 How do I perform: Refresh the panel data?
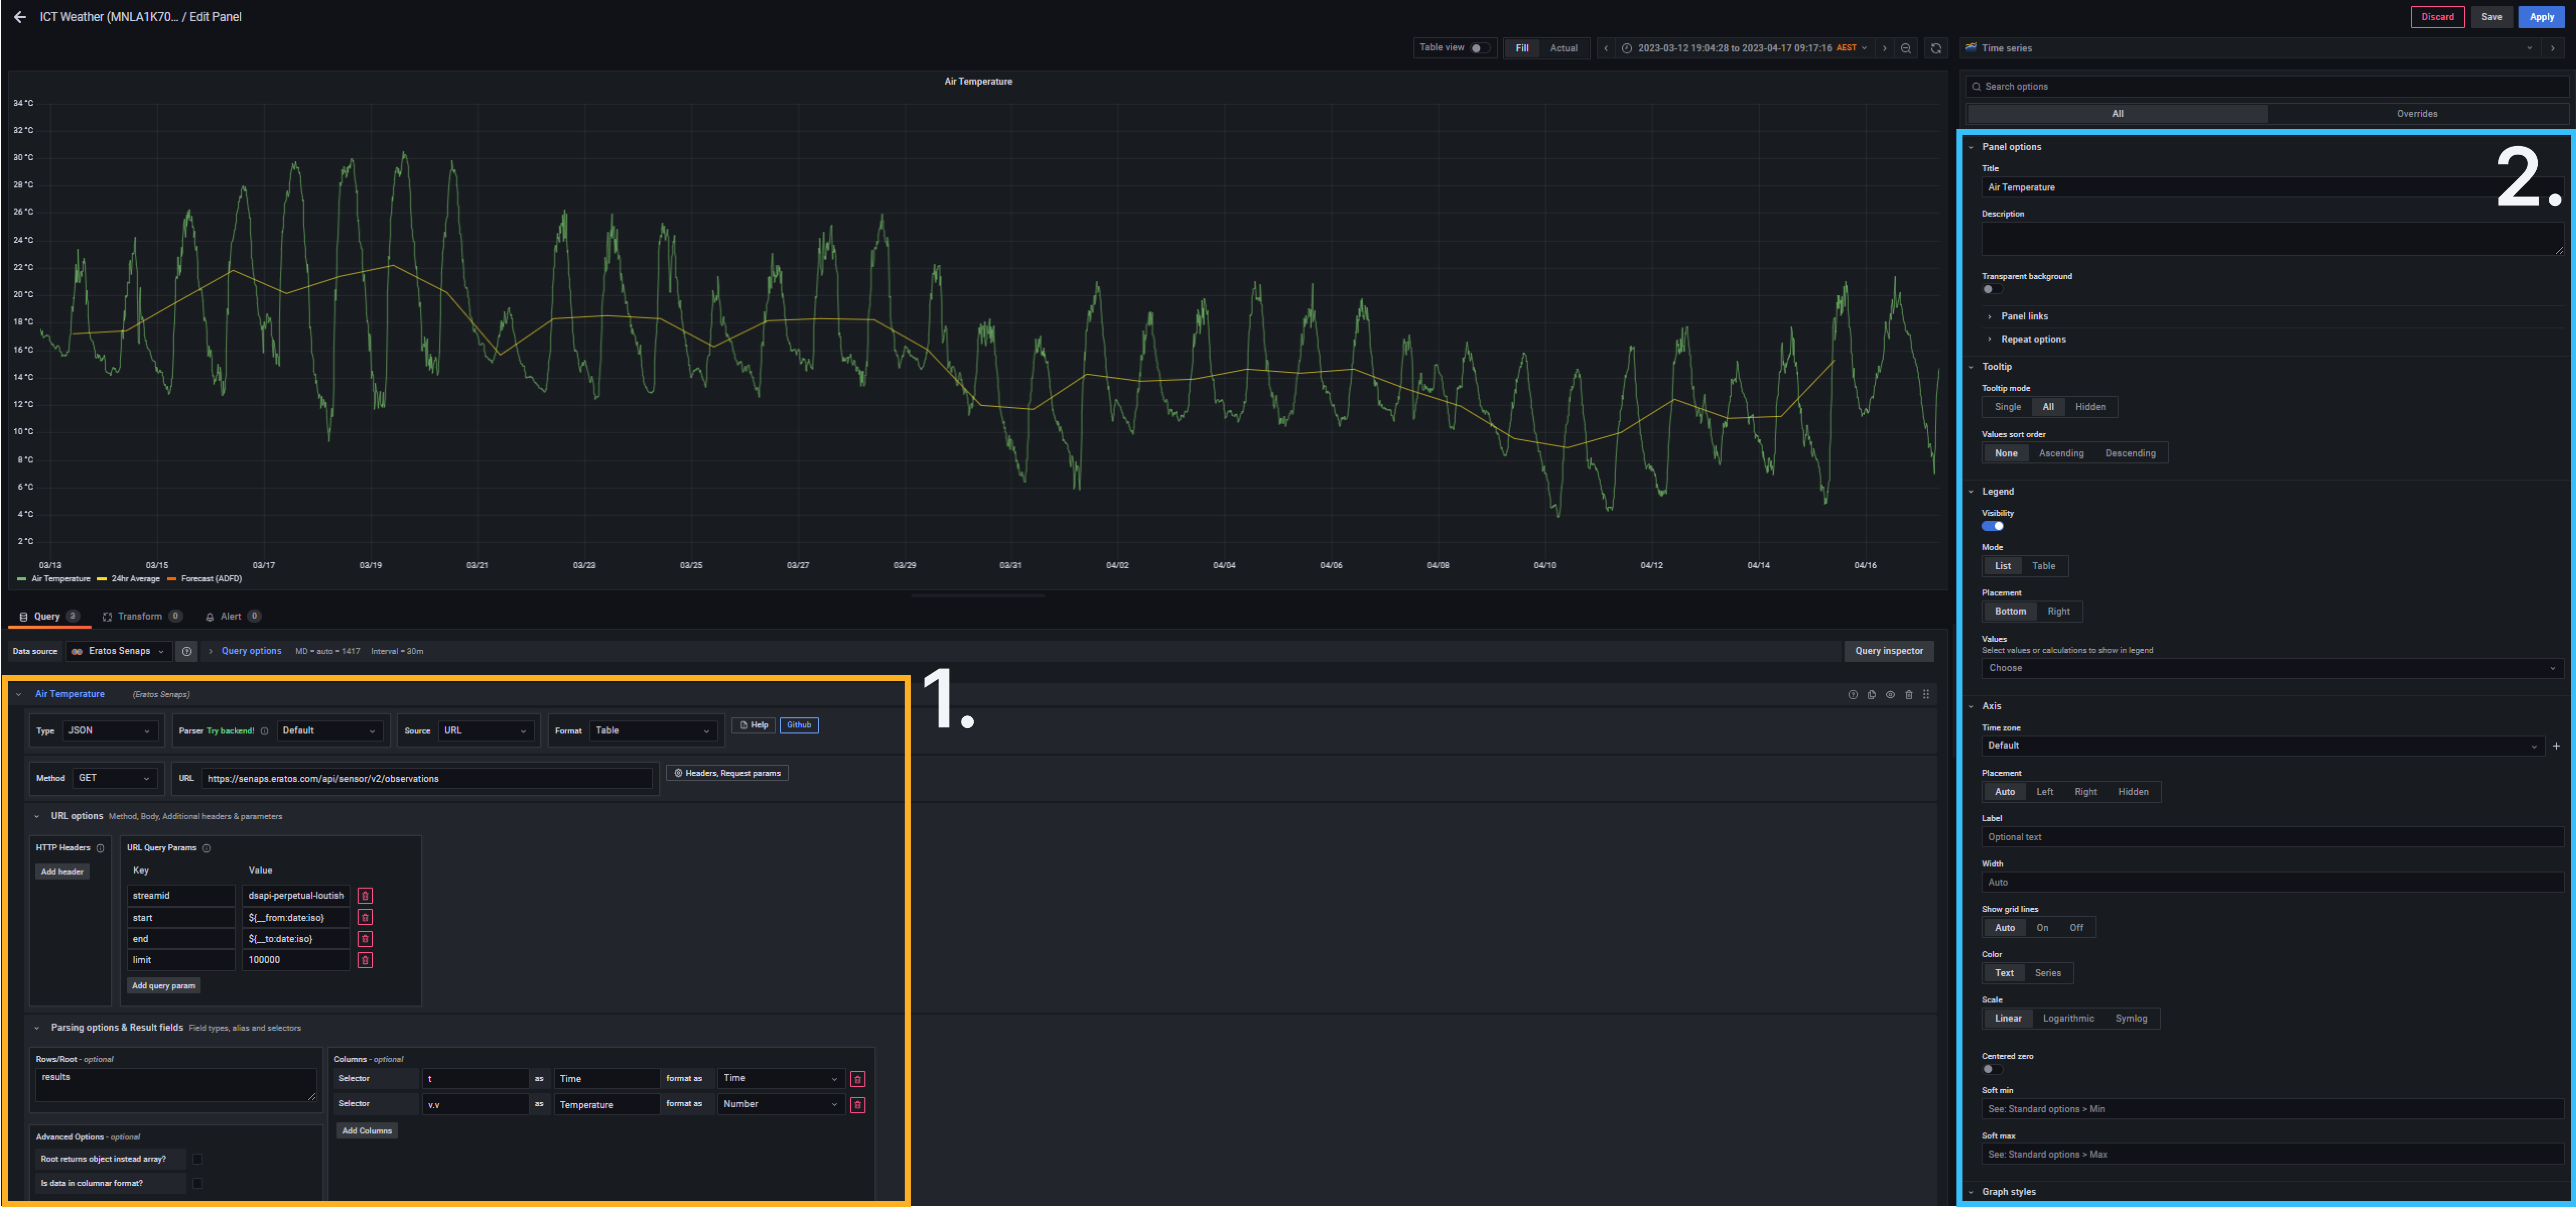point(1936,48)
